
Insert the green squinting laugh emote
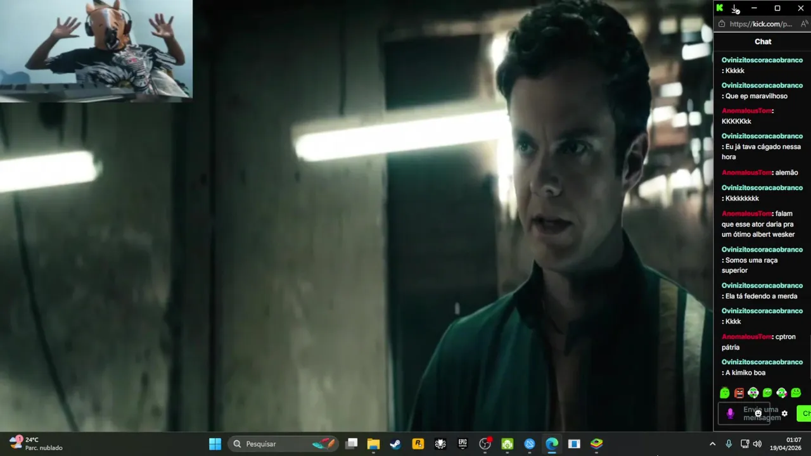coord(767,393)
